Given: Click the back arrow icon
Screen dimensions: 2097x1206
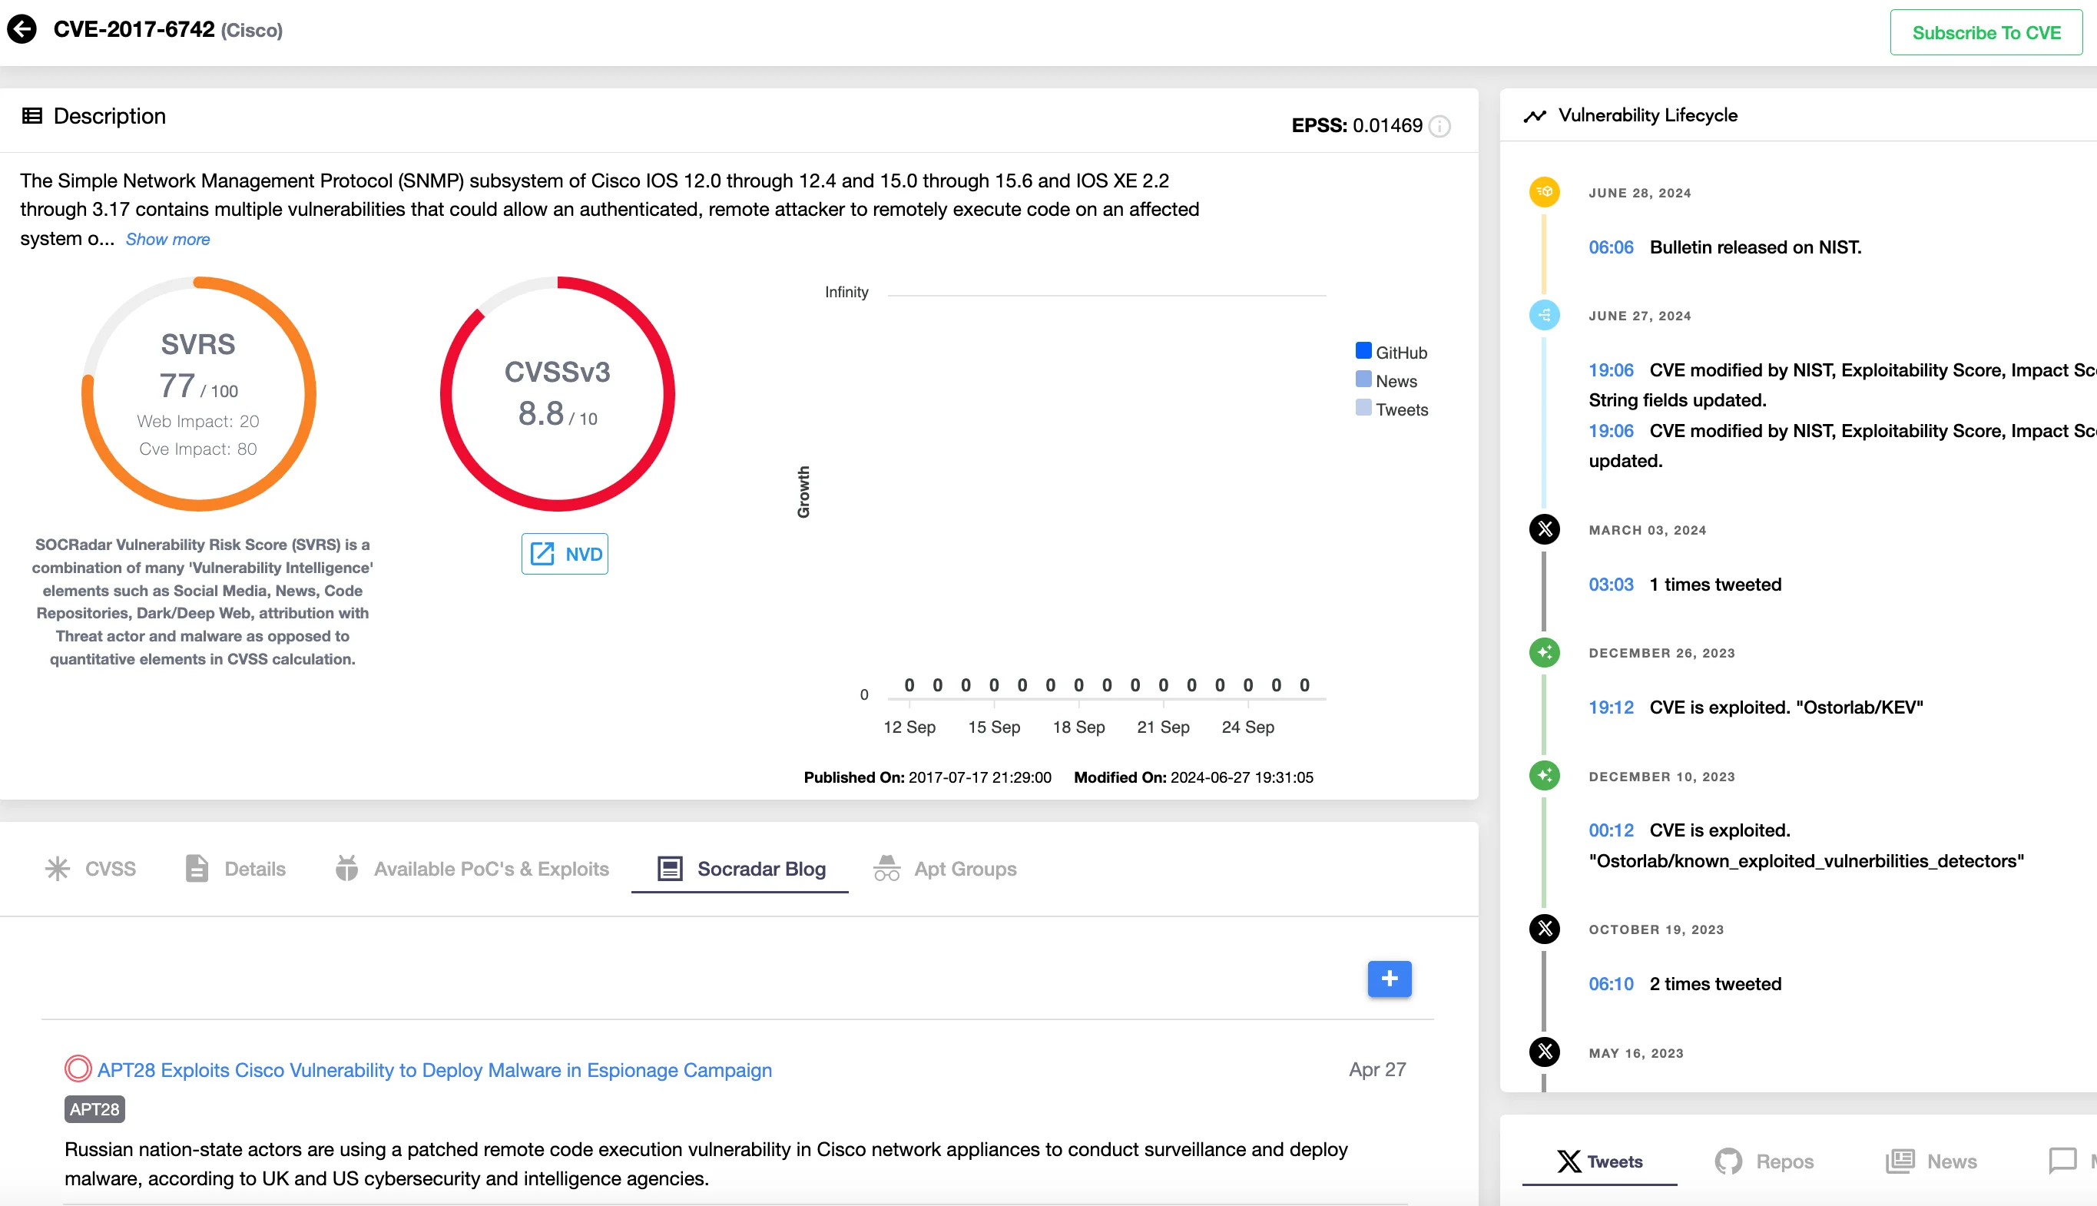Looking at the screenshot, I should (22, 30).
